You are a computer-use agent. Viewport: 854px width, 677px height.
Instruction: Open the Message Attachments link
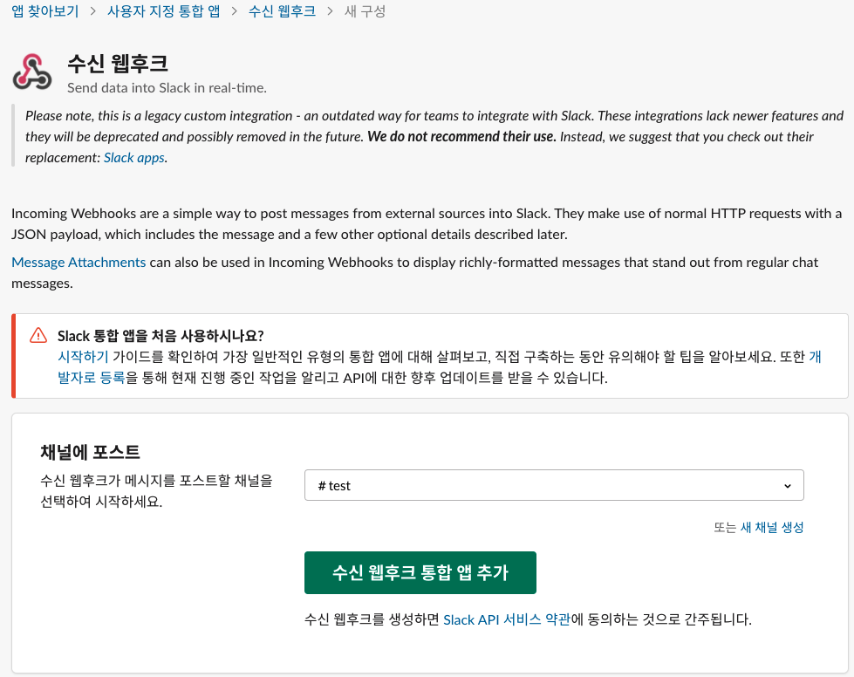coord(79,262)
